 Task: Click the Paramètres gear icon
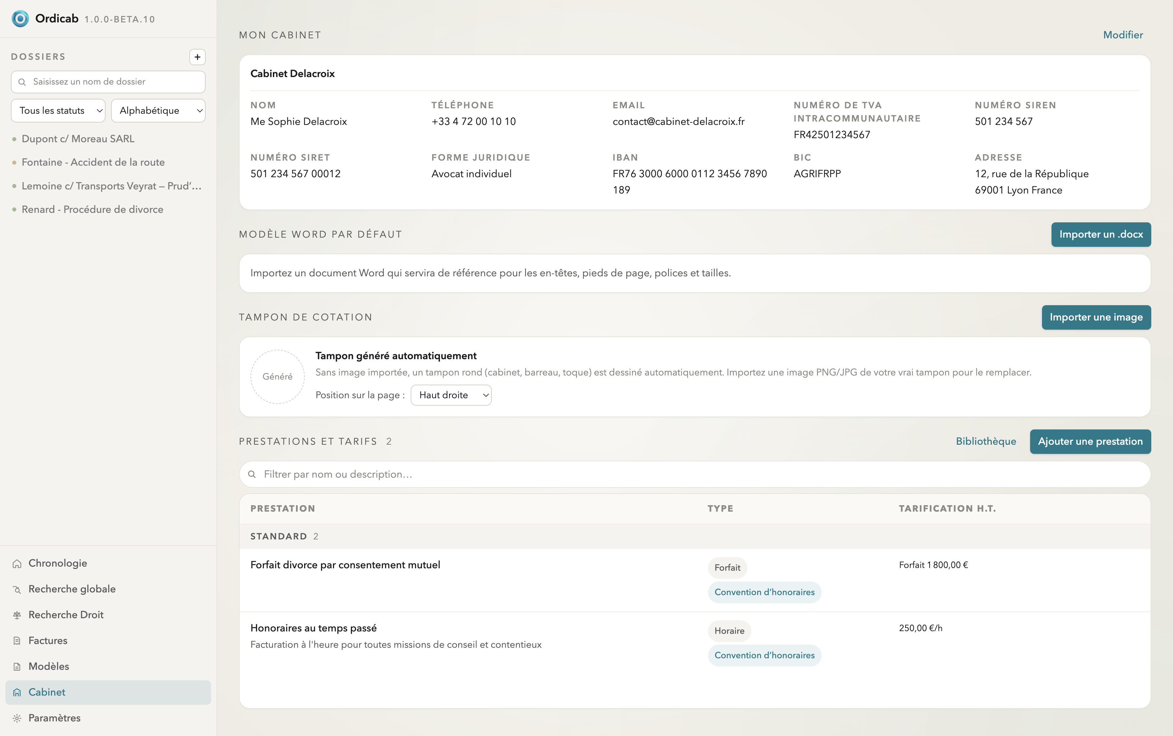[x=17, y=718]
